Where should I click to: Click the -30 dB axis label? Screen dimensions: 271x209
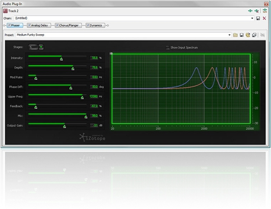point(256,123)
